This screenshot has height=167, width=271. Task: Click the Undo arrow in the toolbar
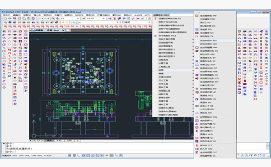point(40,18)
